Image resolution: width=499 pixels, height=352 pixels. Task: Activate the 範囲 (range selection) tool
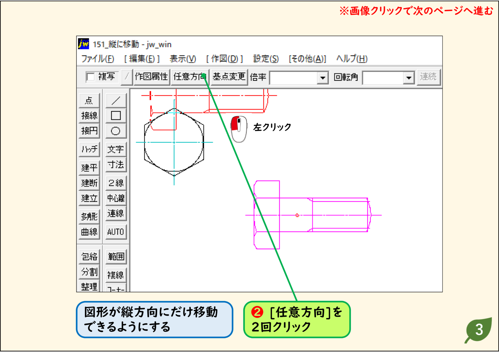[x=116, y=256]
